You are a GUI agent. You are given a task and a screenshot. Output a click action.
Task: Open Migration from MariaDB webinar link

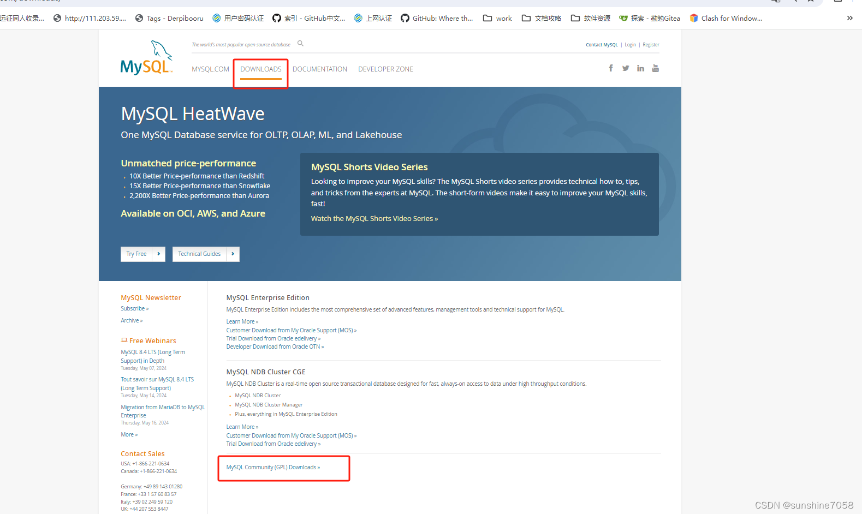163,411
